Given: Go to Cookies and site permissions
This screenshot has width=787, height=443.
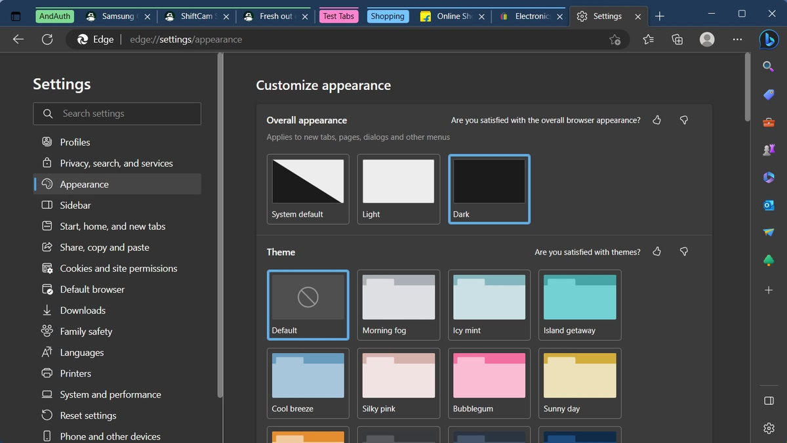Looking at the screenshot, I should 118,268.
